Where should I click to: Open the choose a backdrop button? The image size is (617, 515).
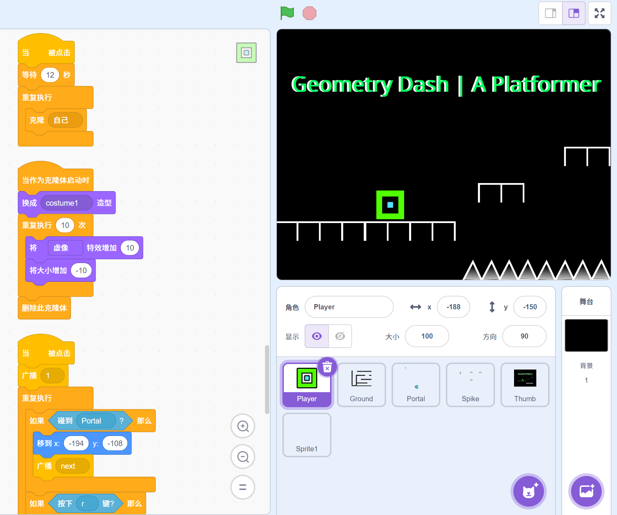(586, 491)
